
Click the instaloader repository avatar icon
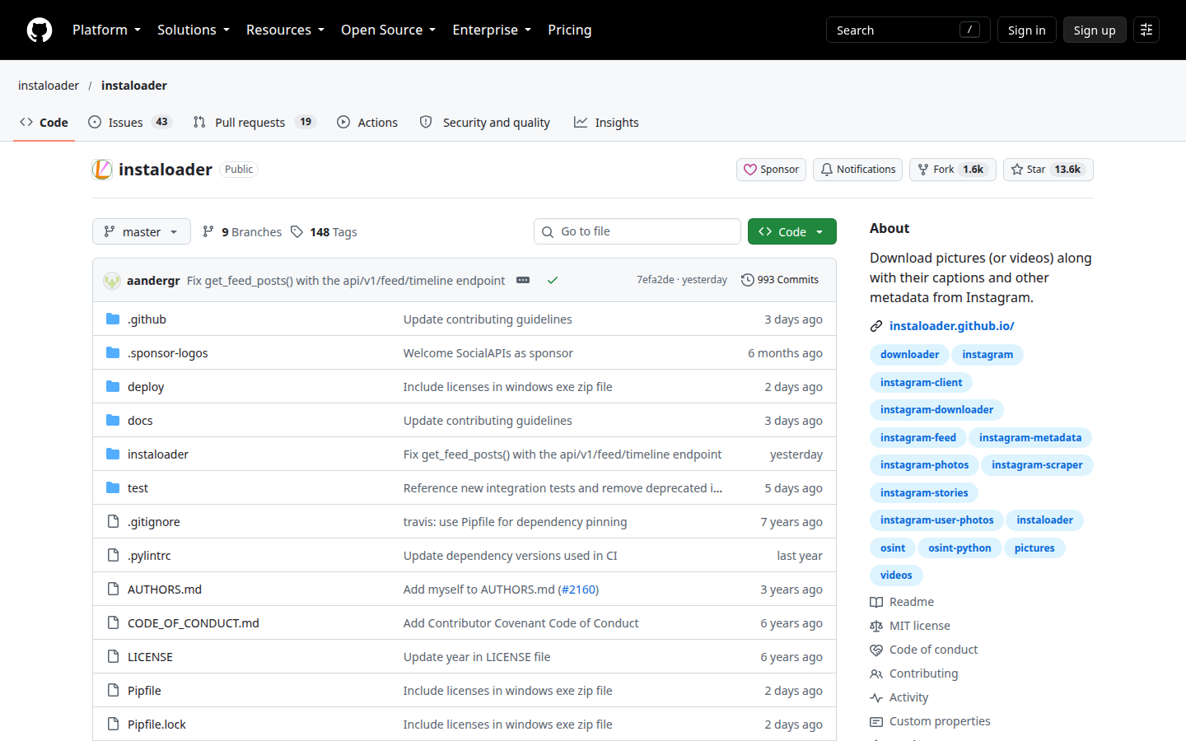coord(102,170)
